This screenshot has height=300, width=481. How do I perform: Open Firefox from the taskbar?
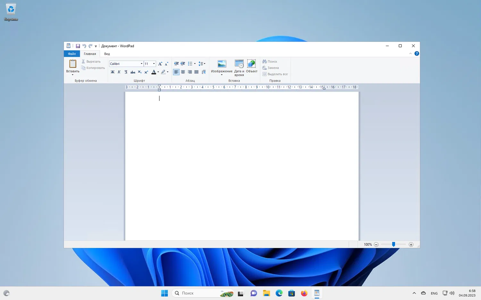pyautogui.click(x=304, y=293)
